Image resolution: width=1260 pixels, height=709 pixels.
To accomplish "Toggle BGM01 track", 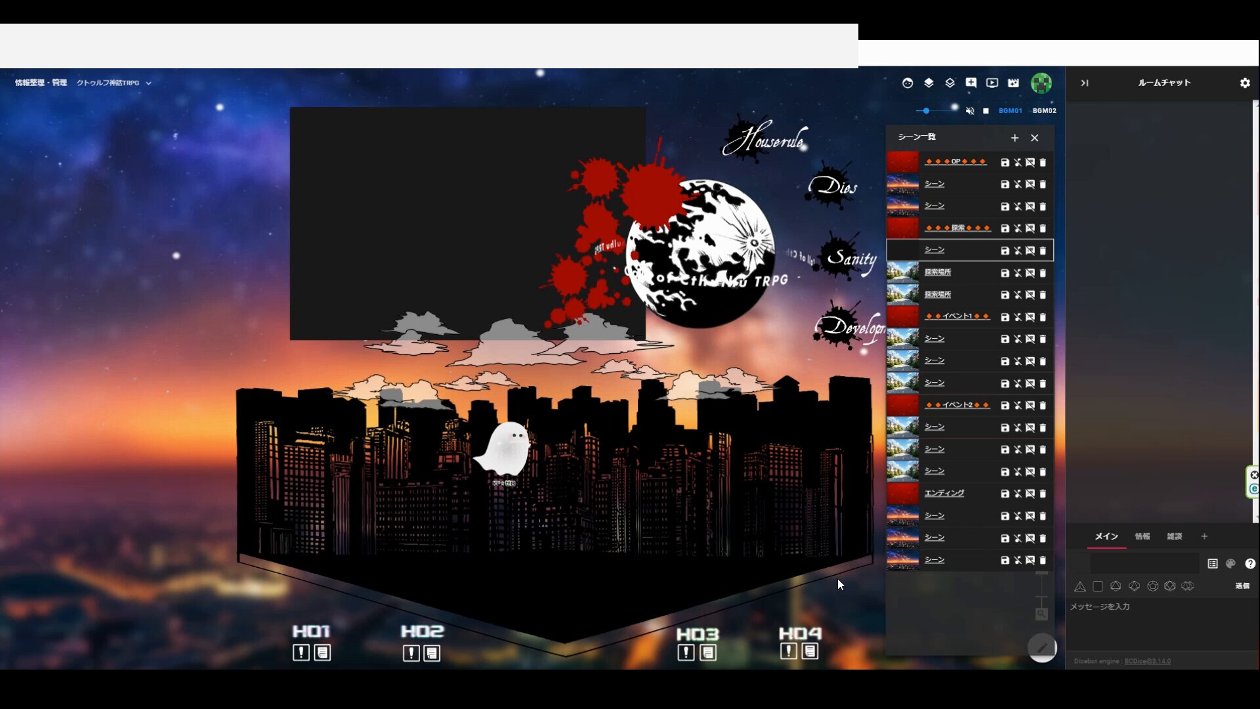I will pos(1010,111).
